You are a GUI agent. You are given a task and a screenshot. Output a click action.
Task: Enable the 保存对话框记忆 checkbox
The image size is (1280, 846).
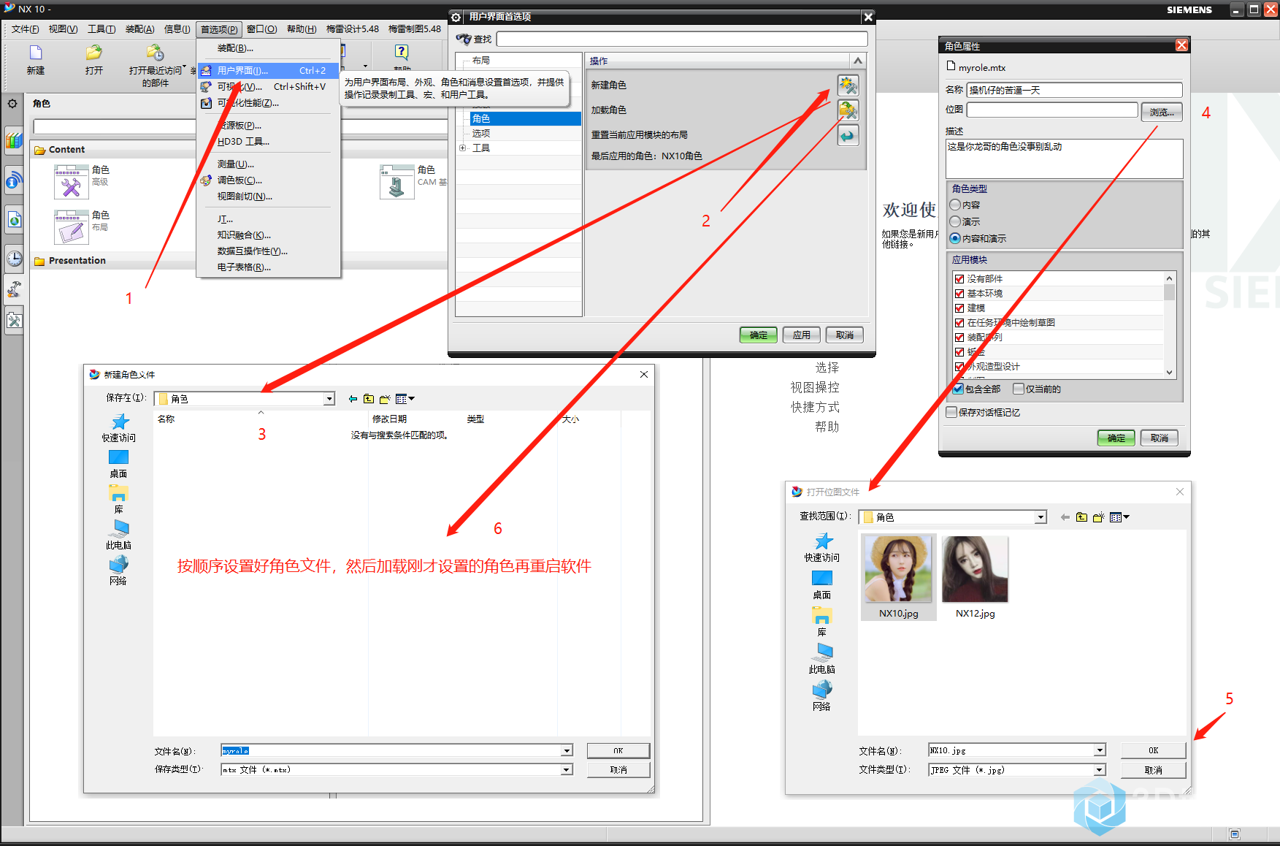click(951, 412)
